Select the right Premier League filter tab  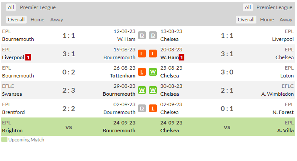[x=274, y=7]
